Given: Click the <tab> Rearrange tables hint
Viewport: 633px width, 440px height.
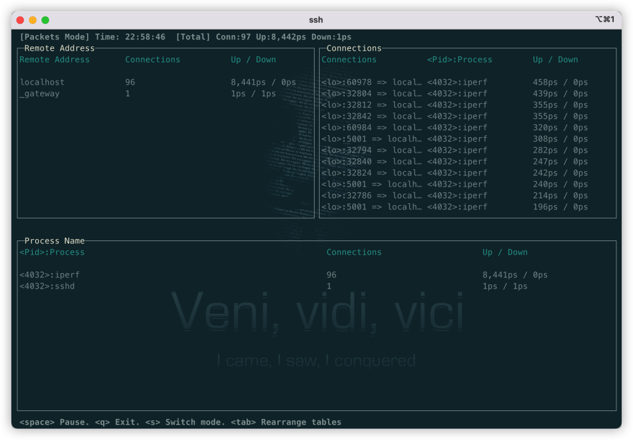Looking at the screenshot, I should [x=286, y=422].
